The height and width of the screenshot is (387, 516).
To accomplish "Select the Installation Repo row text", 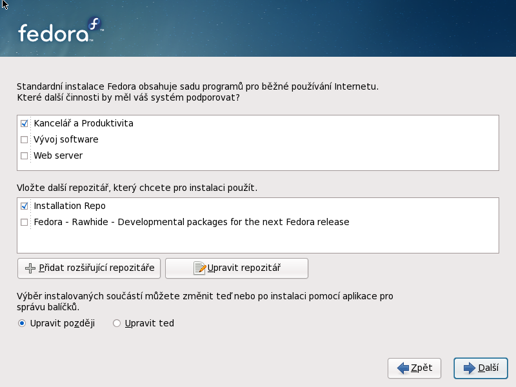I will (70, 206).
